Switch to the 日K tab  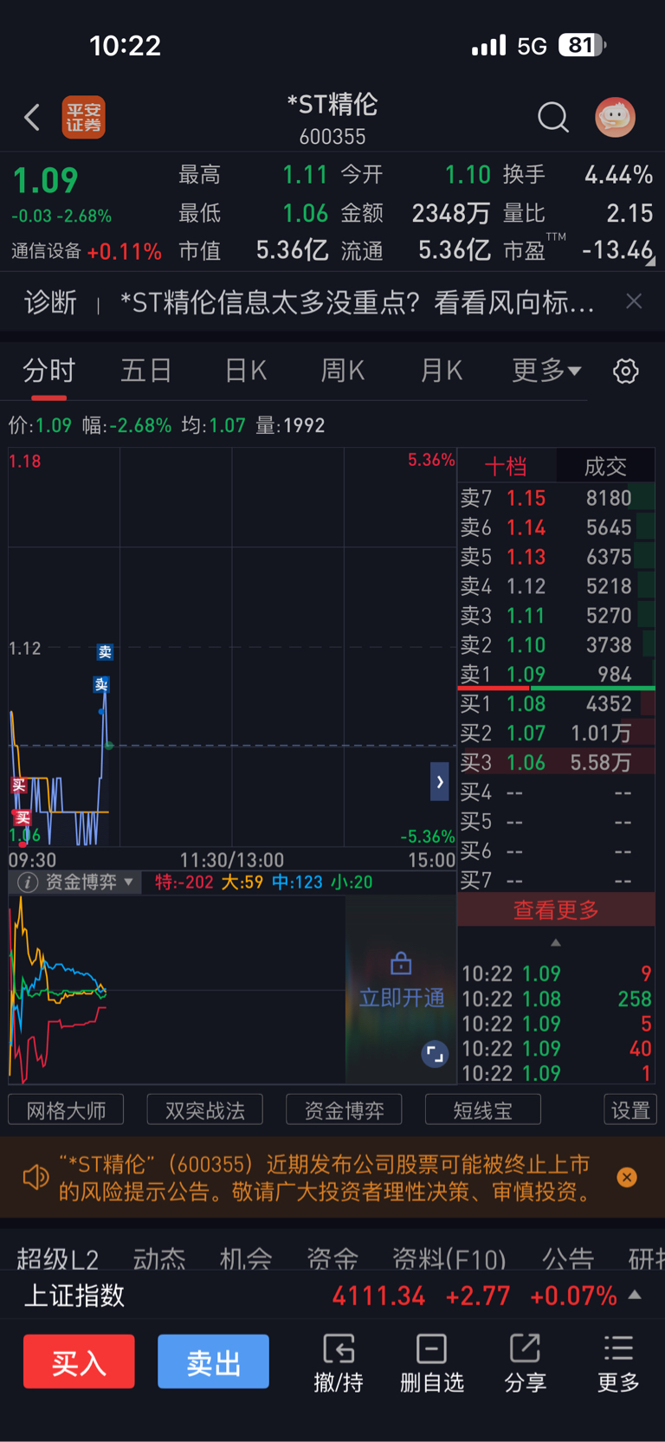pyautogui.click(x=245, y=371)
